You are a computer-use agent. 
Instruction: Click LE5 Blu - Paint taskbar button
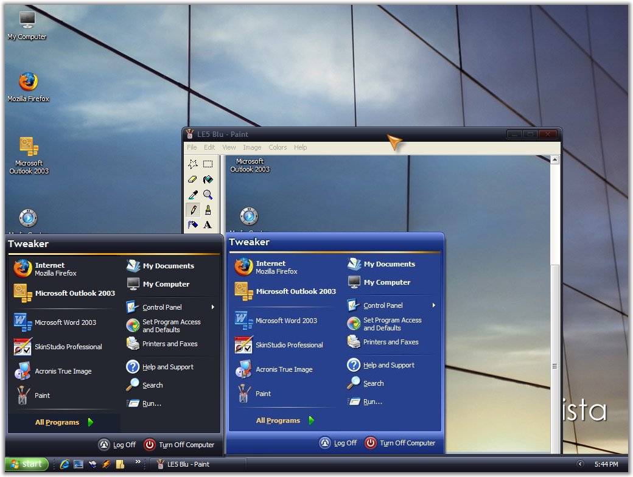click(x=198, y=464)
